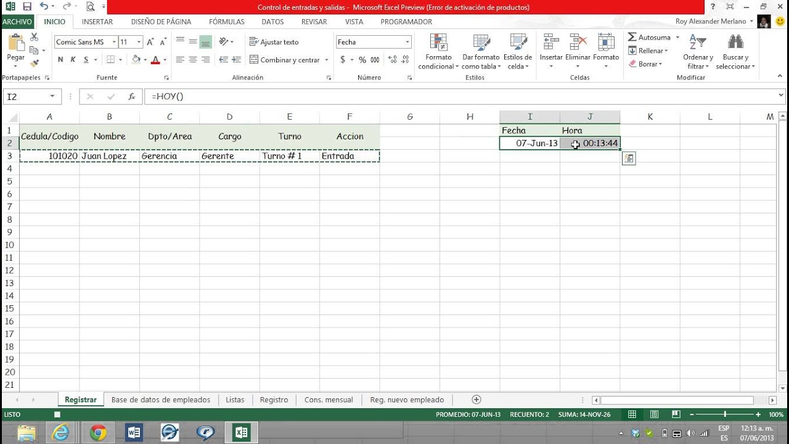Open the ARCHIVO file menu
This screenshot has width=789, height=444.
click(x=17, y=22)
